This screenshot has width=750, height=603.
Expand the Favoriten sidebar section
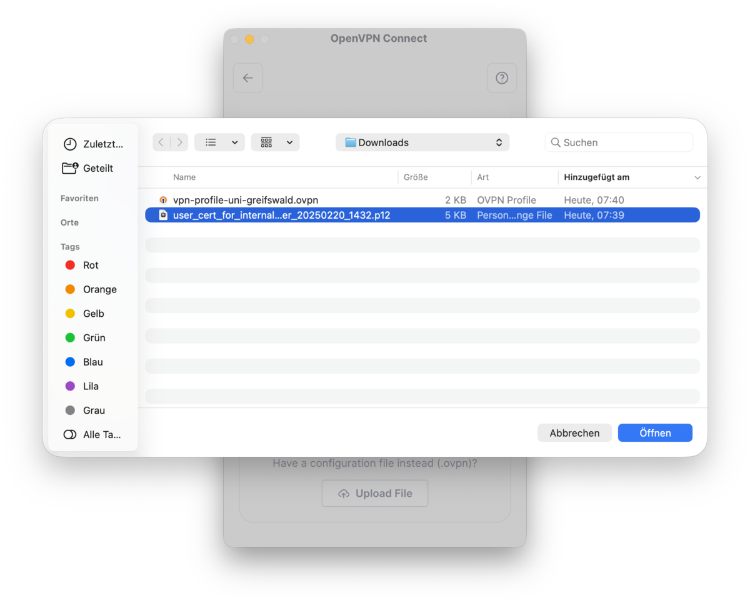point(79,198)
